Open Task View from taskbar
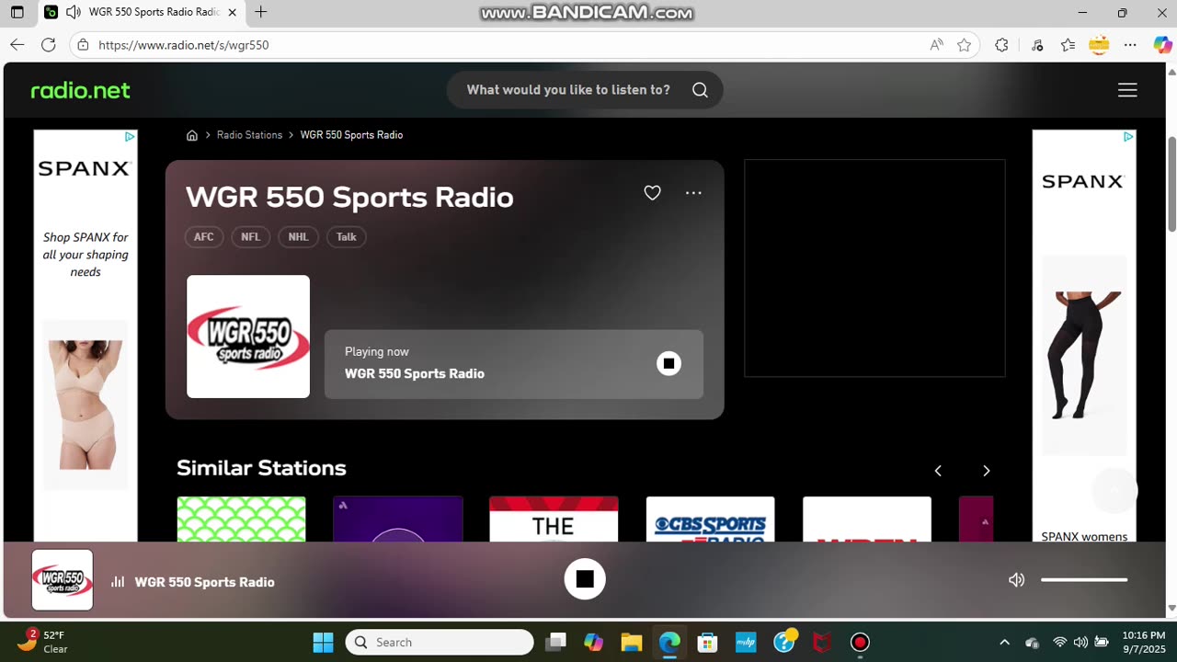 point(555,642)
